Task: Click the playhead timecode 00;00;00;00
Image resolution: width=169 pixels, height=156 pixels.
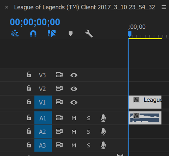Action: 35,22
